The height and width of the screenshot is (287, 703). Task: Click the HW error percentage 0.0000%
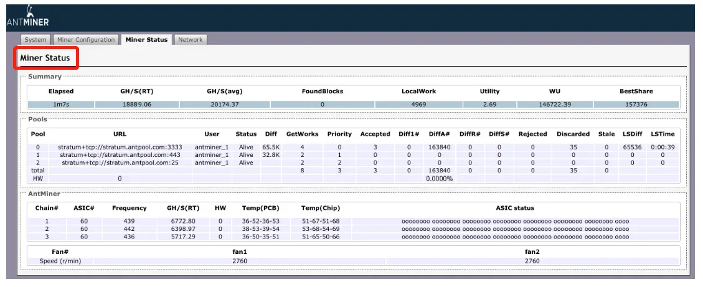[439, 178]
